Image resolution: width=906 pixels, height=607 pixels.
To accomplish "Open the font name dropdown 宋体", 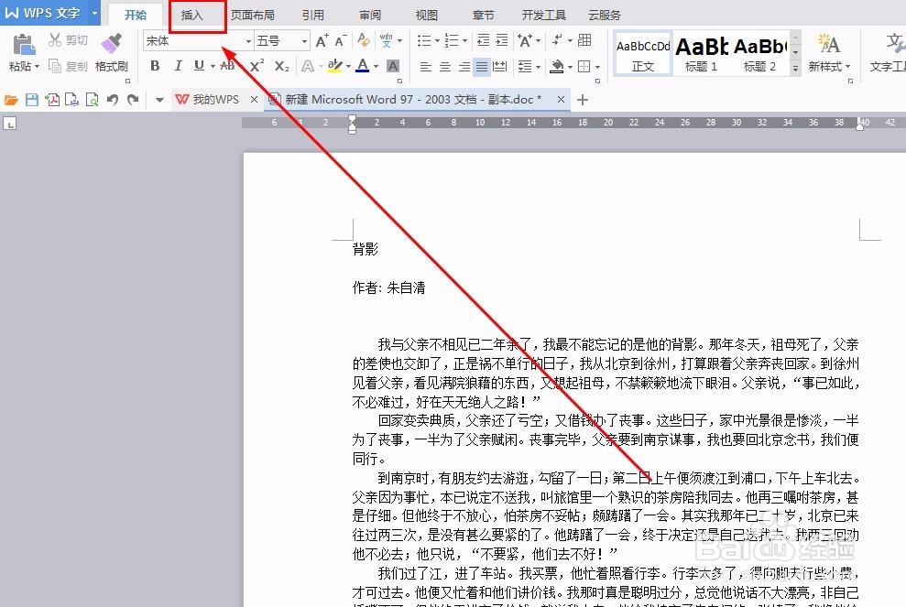I will 248,41.
